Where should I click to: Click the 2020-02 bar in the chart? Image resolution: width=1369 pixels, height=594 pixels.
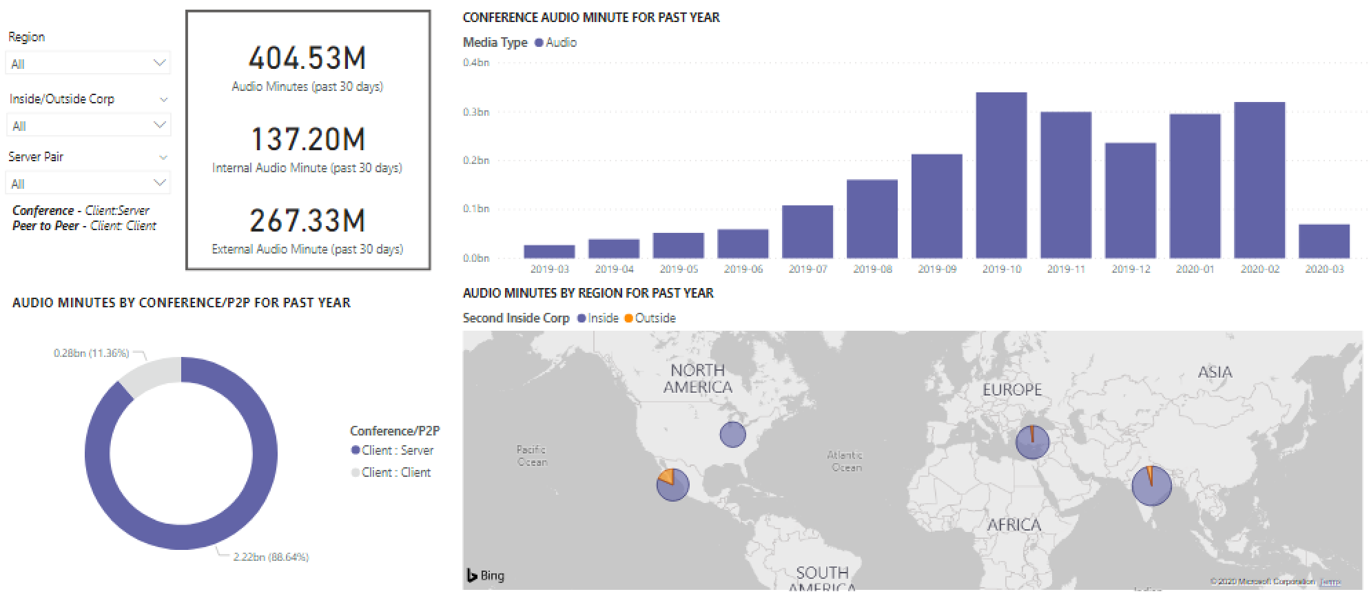tap(1260, 181)
